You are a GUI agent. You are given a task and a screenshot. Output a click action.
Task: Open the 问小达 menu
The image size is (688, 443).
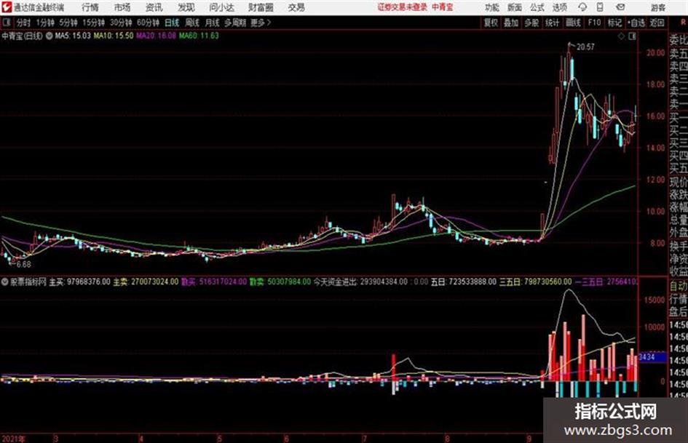(x=221, y=7)
